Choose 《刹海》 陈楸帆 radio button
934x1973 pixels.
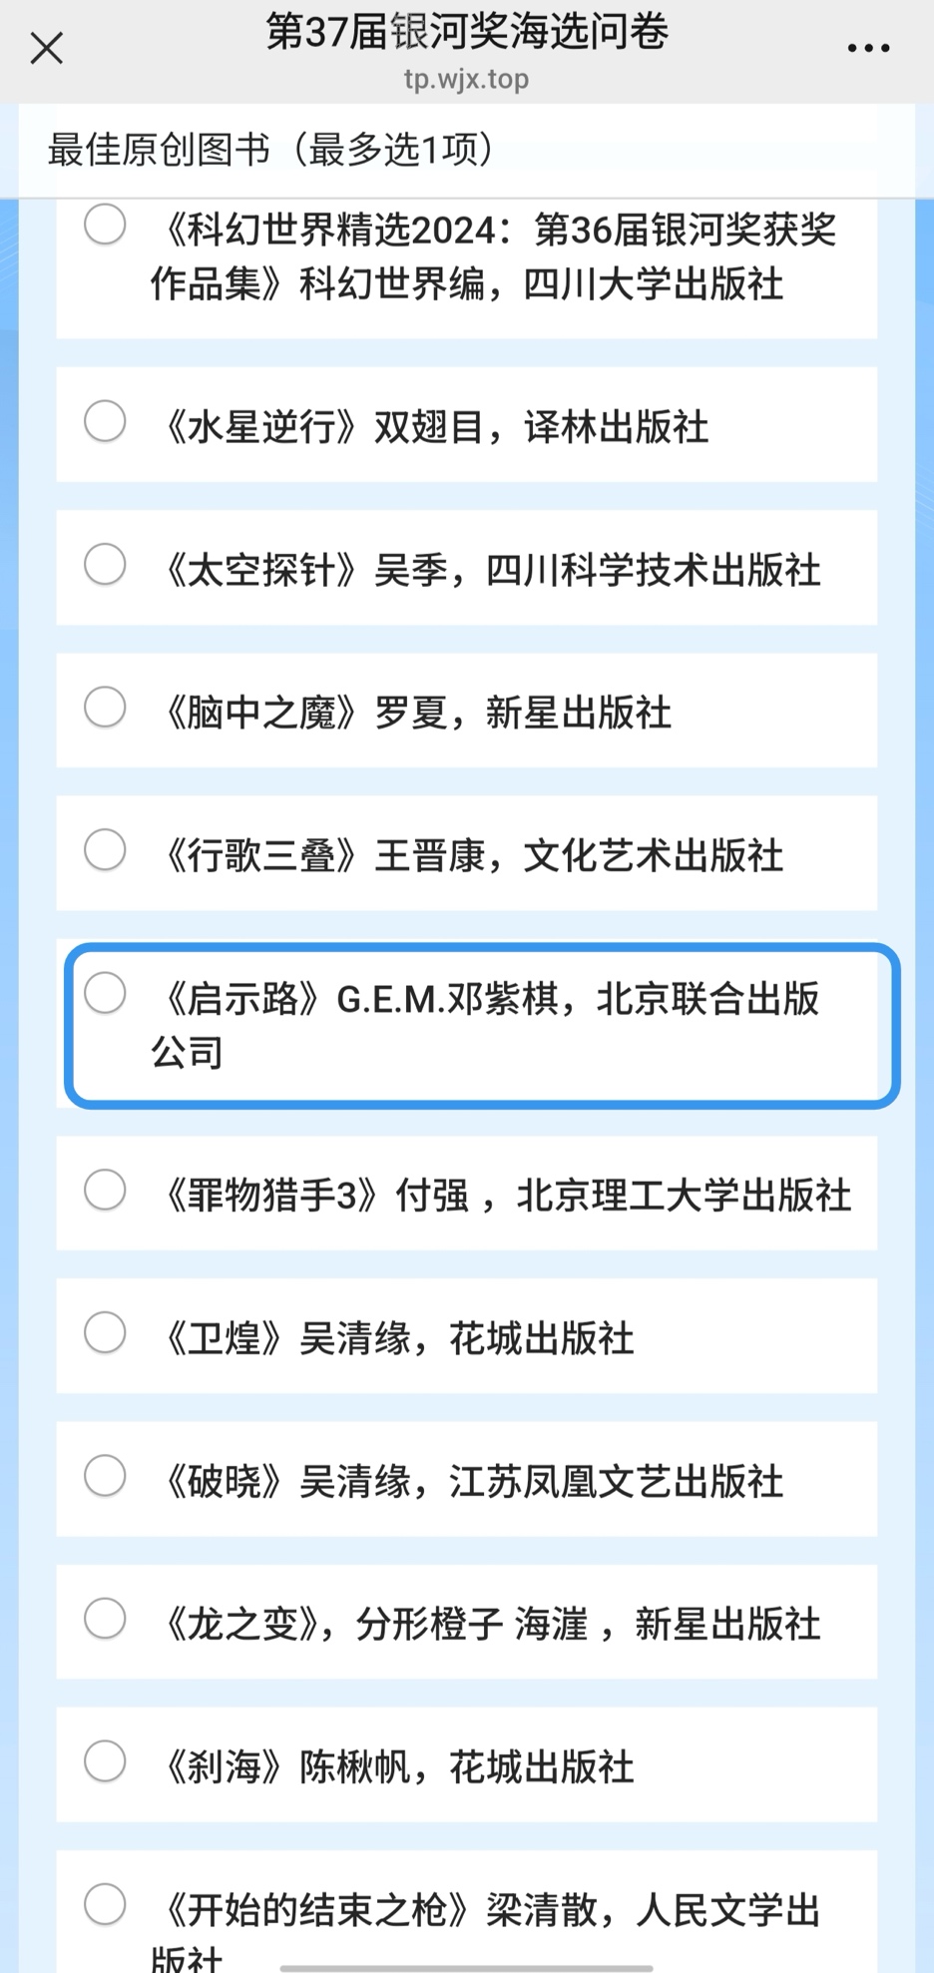(105, 1761)
